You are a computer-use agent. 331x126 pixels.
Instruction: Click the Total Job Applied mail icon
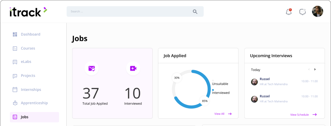point(92,68)
